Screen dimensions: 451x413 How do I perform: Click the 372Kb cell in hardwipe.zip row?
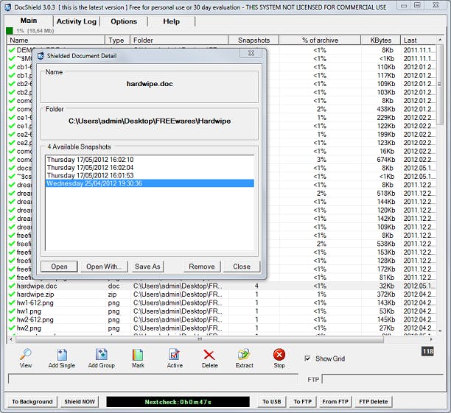(x=386, y=294)
